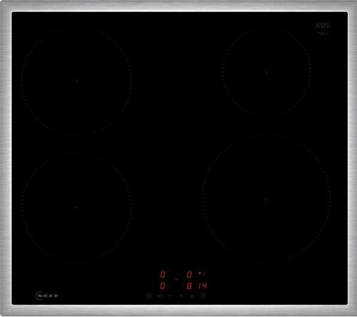Select rear-right zone display showing 0

pyautogui.click(x=189, y=274)
